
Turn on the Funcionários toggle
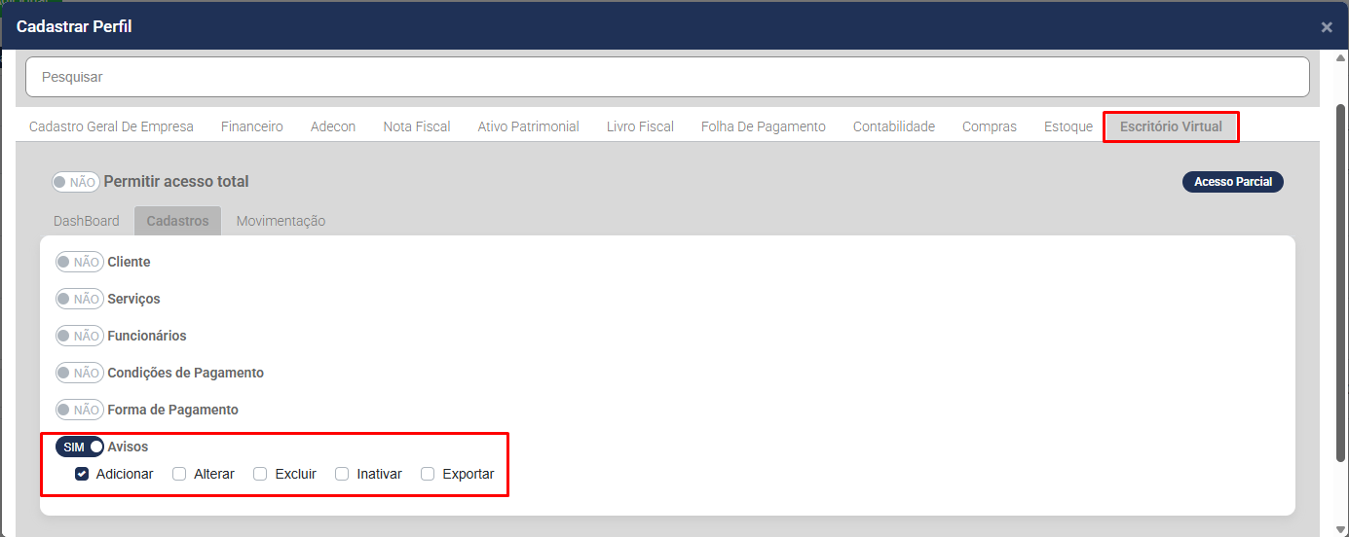click(x=80, y=336)
